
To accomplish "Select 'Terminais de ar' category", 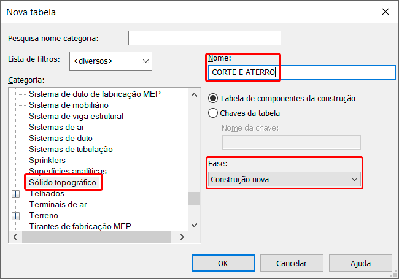I will (58, 204).
